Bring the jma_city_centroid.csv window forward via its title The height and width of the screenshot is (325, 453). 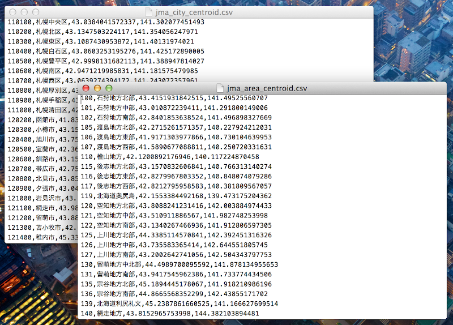click(x=194, y=12)
